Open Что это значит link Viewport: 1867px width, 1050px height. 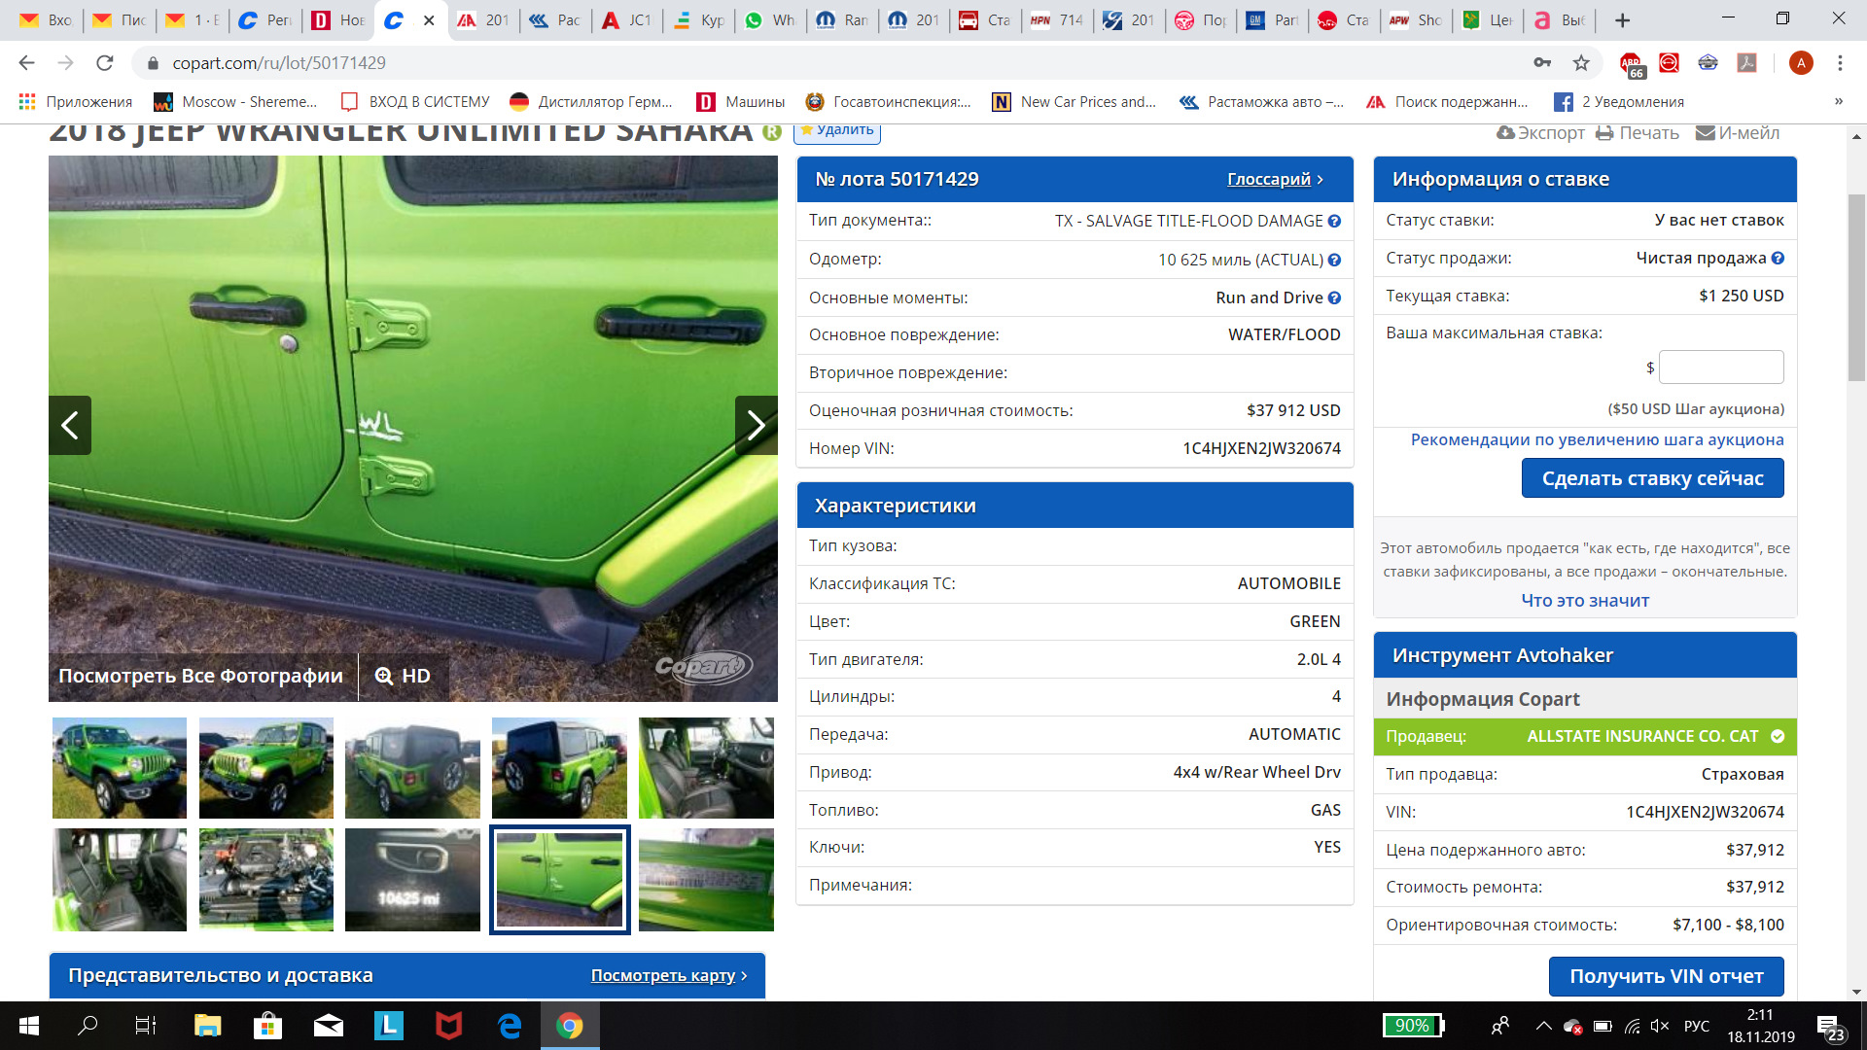pyautogui.click(x=1585, y=601)
